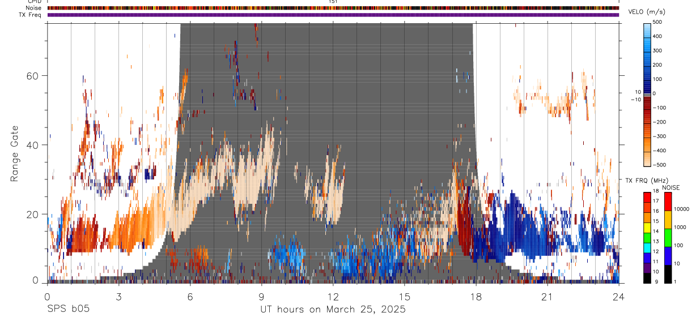Click the UT hours on March 25, 2025 caption
Image resolution: width=696 pixels, height=321 pixels.
coord(333,310)
